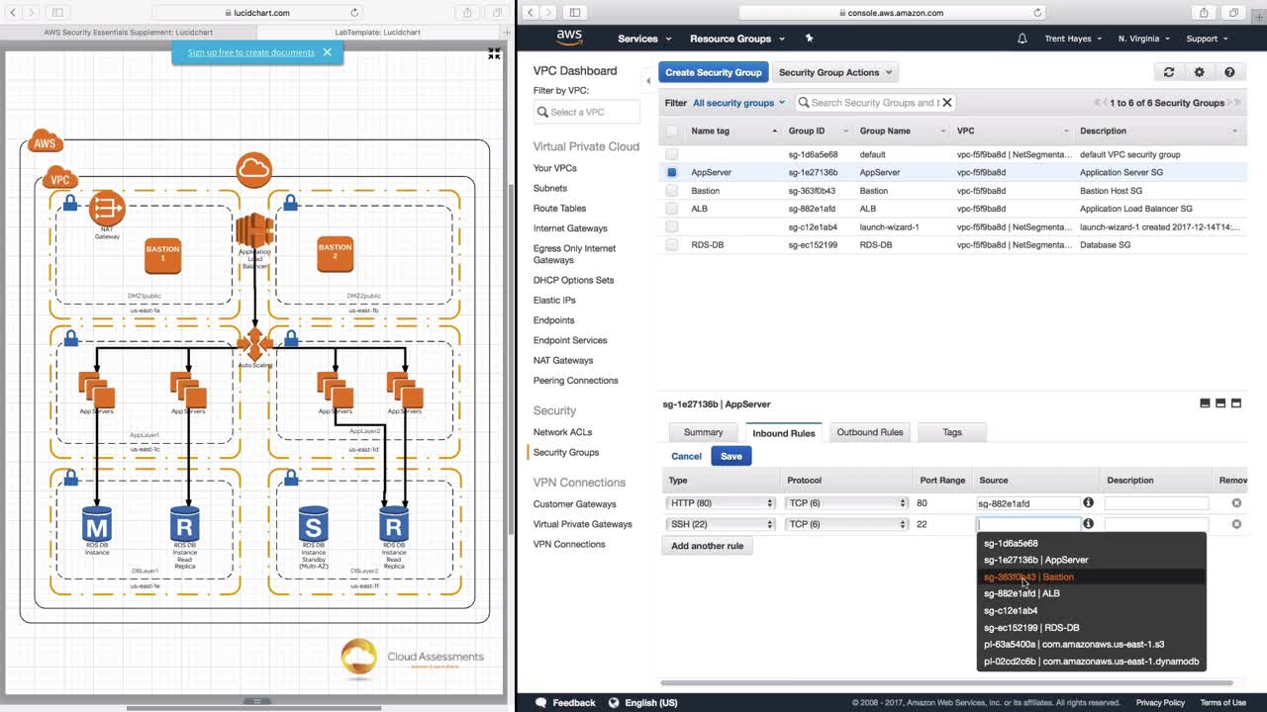Click the Sign up free to create documents link
1267x712 pixels.
click(x=250, y=52)
